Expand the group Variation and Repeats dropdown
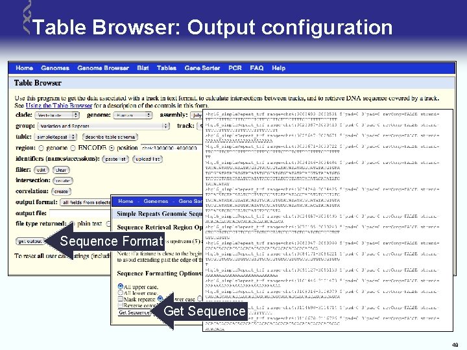 click(104, 126)
